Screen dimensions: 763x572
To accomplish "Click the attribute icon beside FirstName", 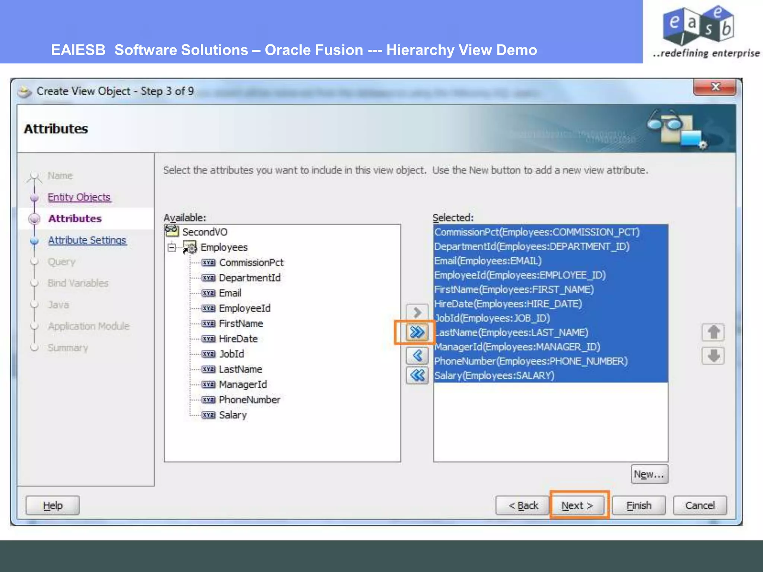I will (208, 324).
